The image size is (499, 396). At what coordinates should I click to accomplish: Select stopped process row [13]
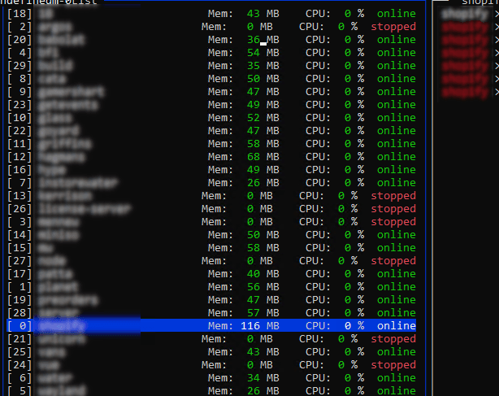click(x=211, y=196)
